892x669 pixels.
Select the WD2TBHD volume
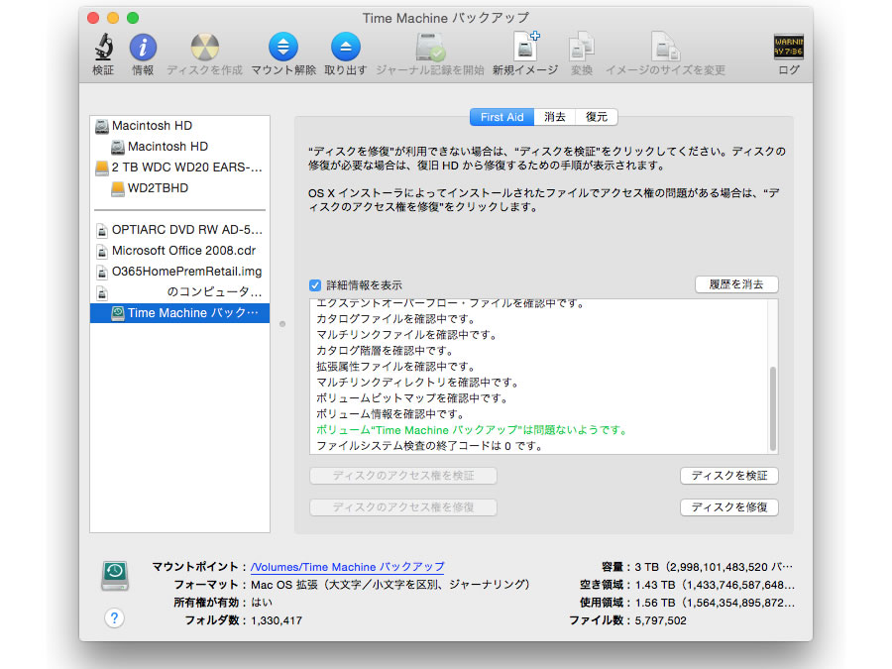click(179, 188)
